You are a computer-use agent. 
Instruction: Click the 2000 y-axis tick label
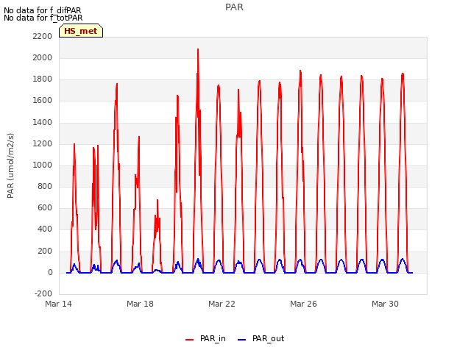pyautogui.click(x=43, y=57)
